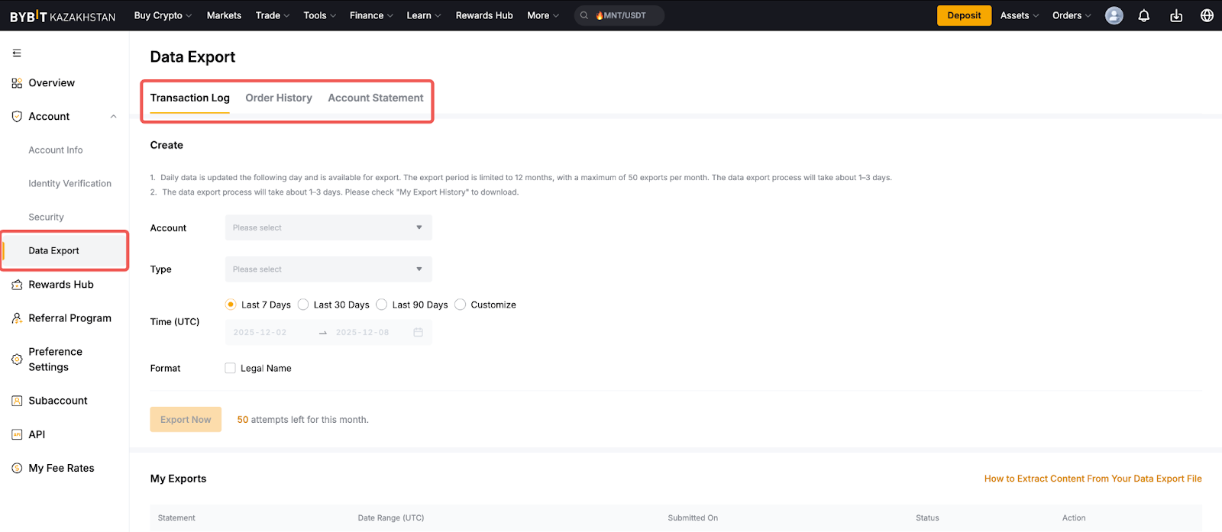This screenshot has height=532, width=1222.
Task: Select the Last 30 Days radio option
Action: tap(304, 305)
